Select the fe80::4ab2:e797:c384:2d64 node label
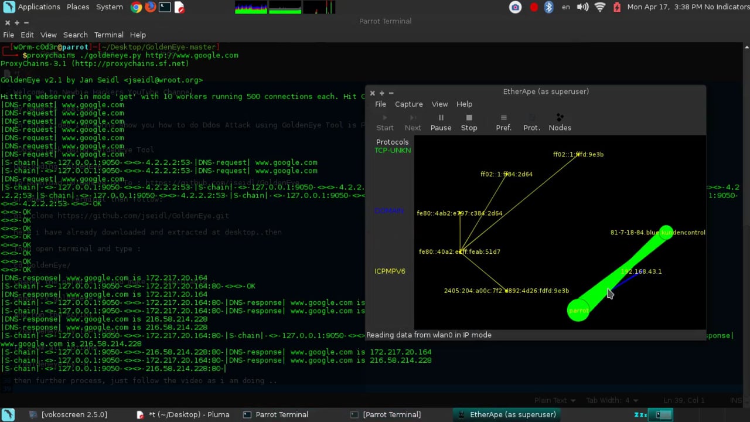750x422 pixels. pos(459,213)
